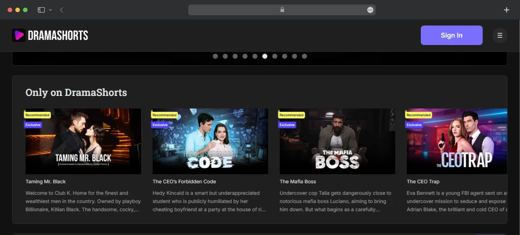Select the ninth carousel dot

tap(295, 56)
